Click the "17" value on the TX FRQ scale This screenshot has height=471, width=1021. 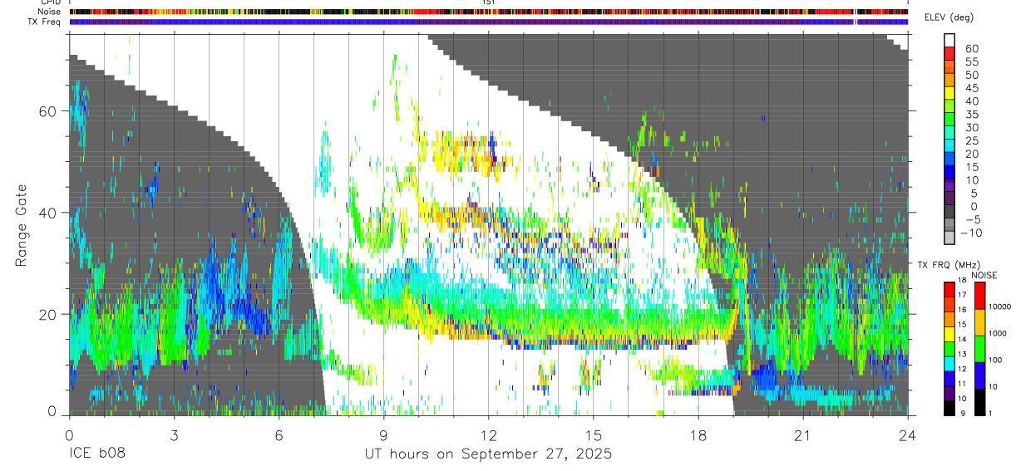(962, 295)
